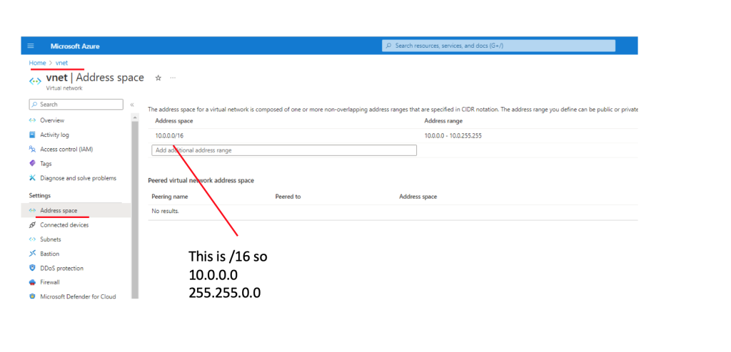
Task: Click the sidebar menu scrollbar
Action: point(135,207)
